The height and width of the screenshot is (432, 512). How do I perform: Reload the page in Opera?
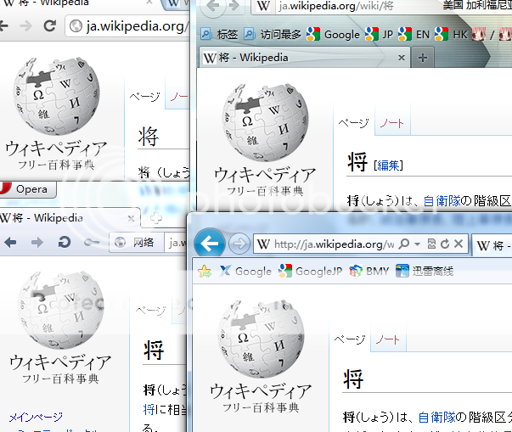(x=64, y=242)
